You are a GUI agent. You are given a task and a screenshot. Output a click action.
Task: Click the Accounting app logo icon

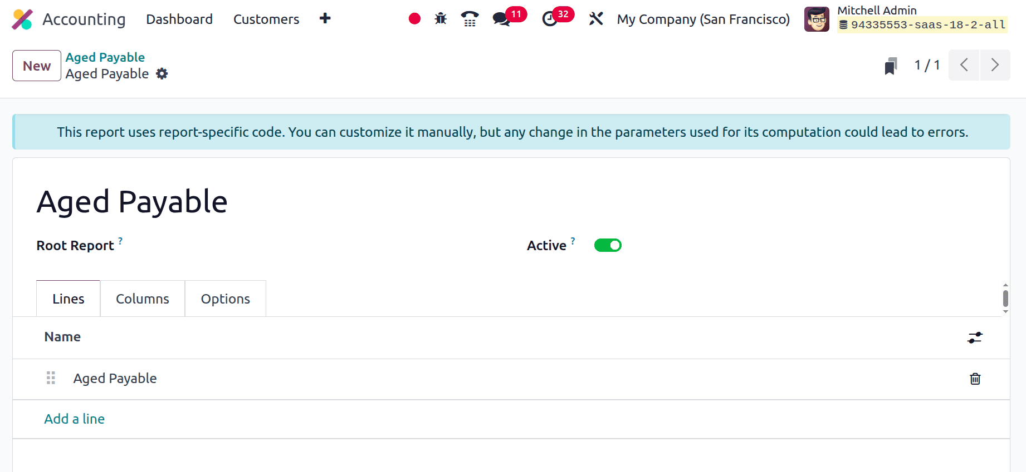tap(23, 19)
